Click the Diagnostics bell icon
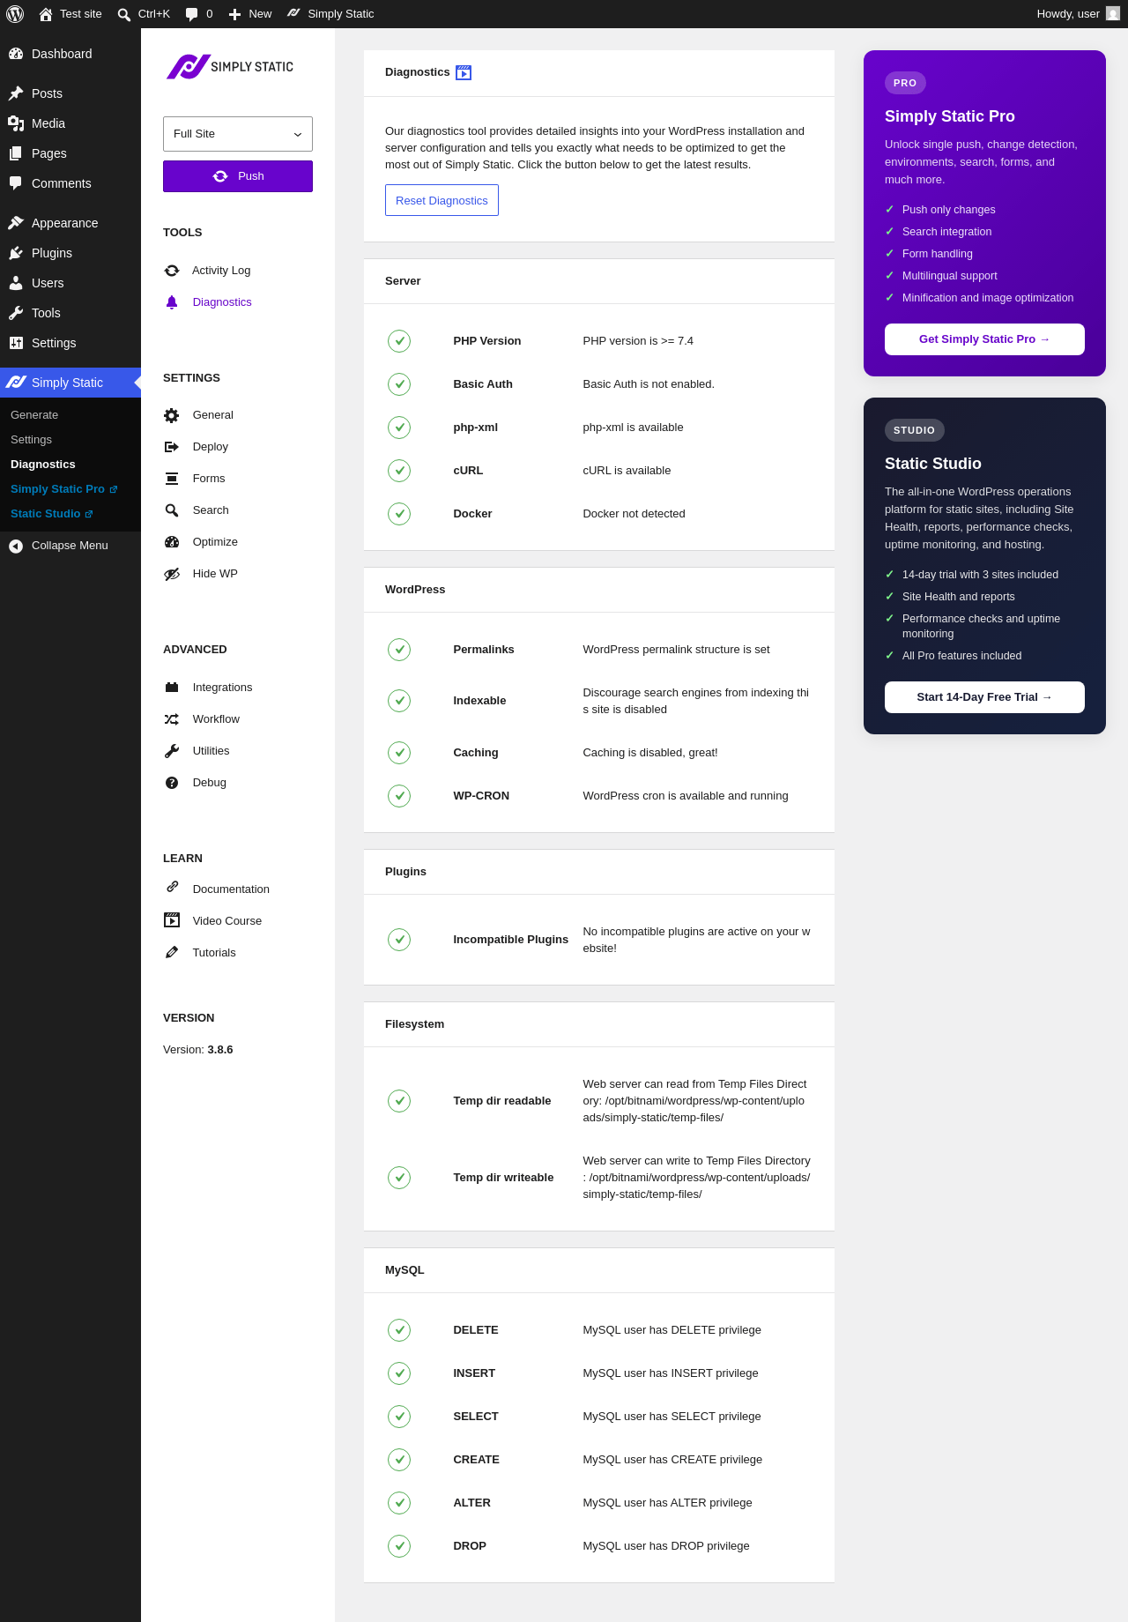 pos(172,302)
